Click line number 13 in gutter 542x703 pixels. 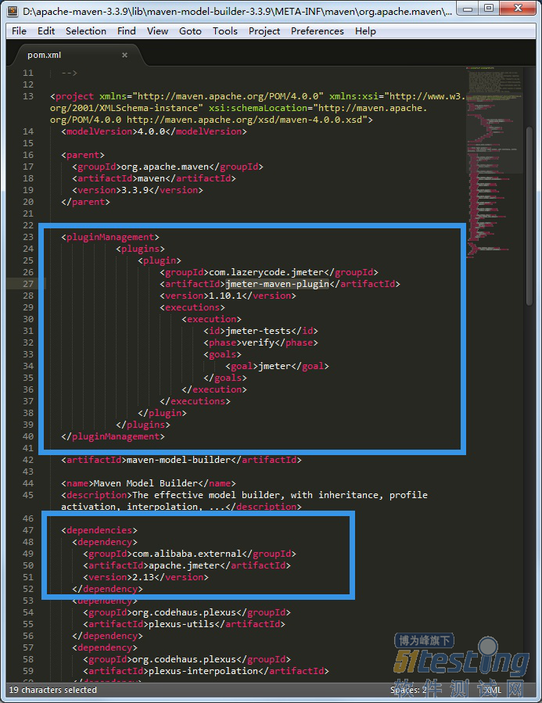coord(28,96)
